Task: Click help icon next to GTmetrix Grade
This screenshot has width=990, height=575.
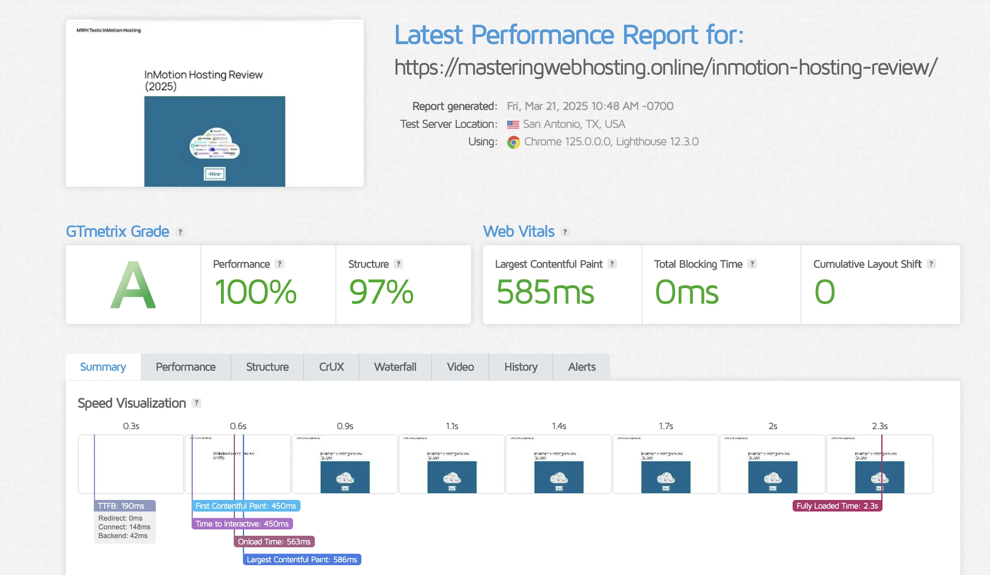Action: click(x=180, y=232)
